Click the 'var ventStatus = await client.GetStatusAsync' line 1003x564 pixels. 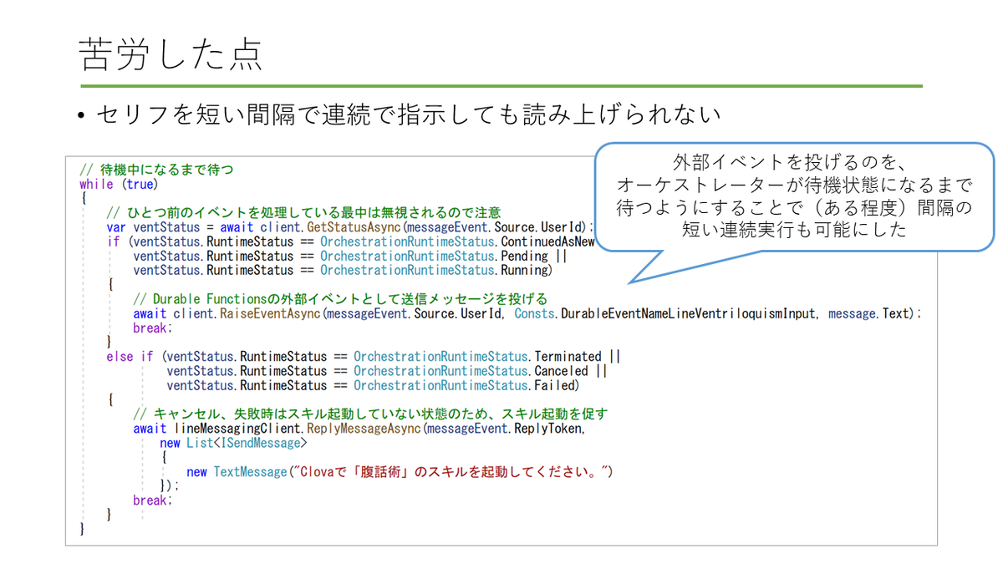point(350,227)
